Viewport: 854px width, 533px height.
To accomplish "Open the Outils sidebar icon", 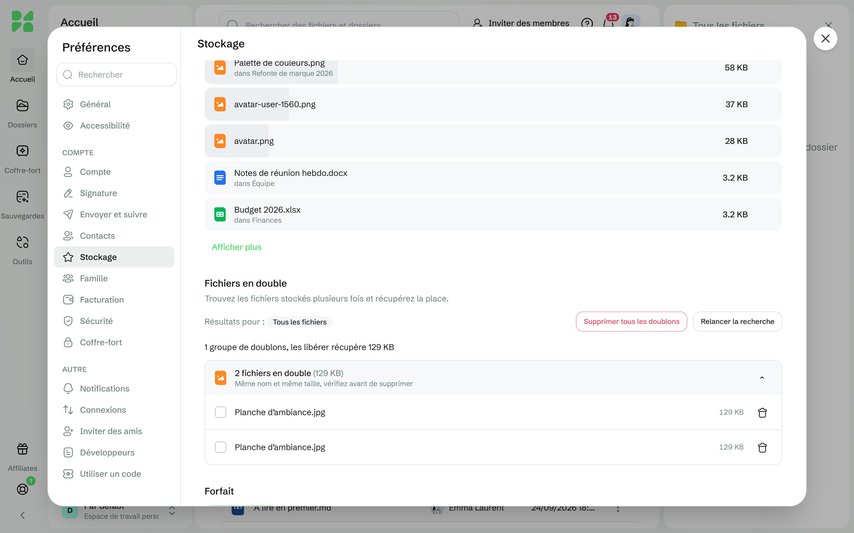I will [22, 242].
